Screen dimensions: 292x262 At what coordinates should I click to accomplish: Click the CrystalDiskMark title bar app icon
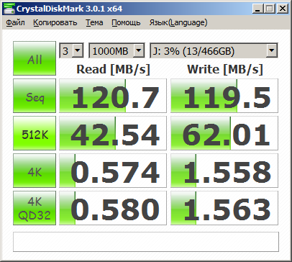coord(9,9)
